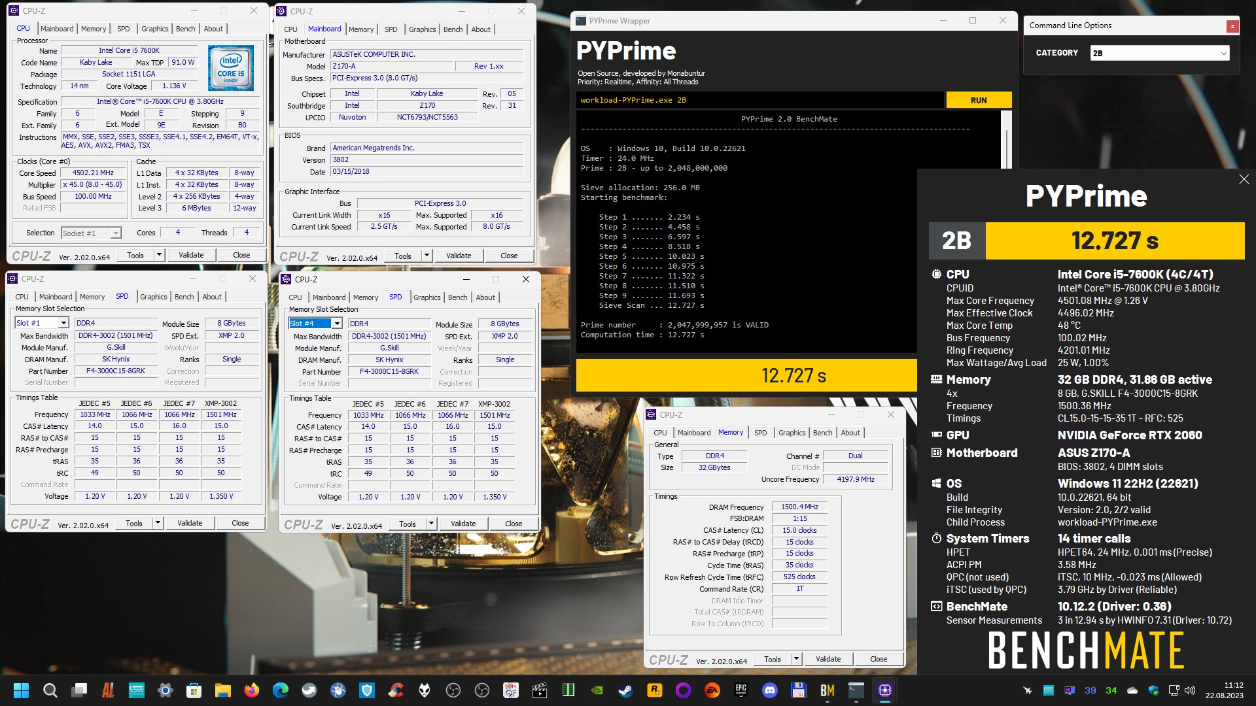Viewport: 1256px width, 706px height.
Task: Open the OneDrive cloud tray icon
Action: (1132, 690)
